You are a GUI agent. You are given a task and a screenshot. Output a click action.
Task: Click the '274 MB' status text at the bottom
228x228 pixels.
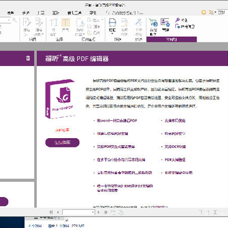[x=77, y=226]
